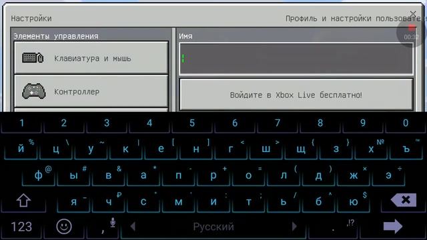The width and height of the screenshot is (427, 240).
Task: Tap the Русский spacebar
Action: coord(213,227)
